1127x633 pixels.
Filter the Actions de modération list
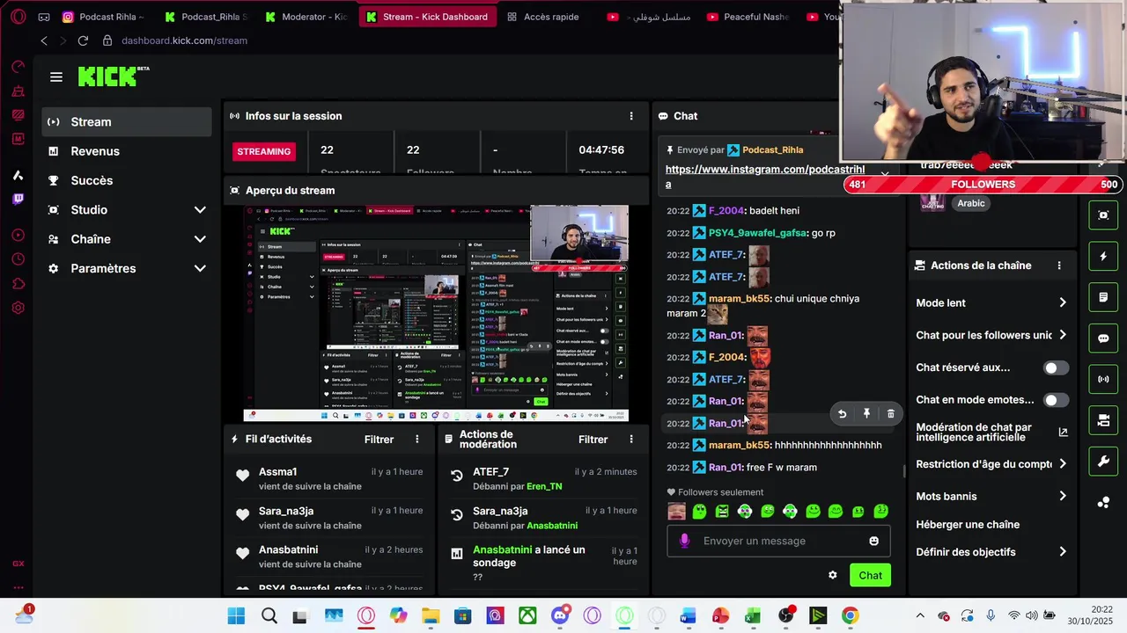pyautogui.click(x=593, y=440)
